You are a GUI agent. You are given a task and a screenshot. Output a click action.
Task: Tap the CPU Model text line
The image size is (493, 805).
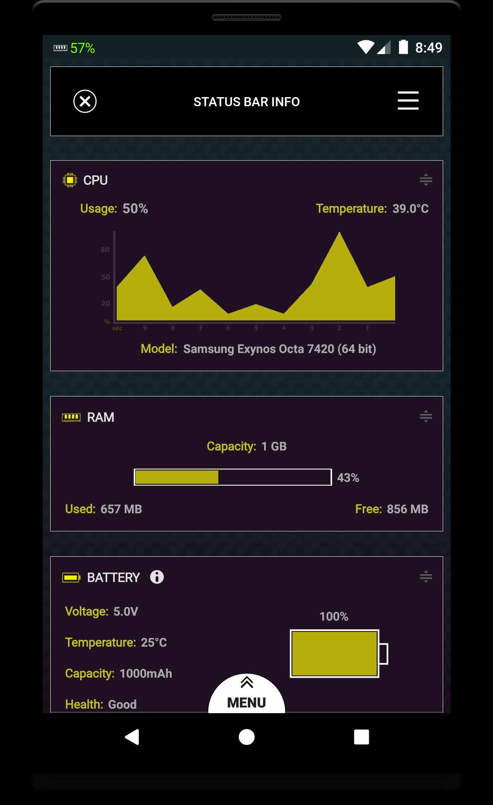tap(258, 348)
